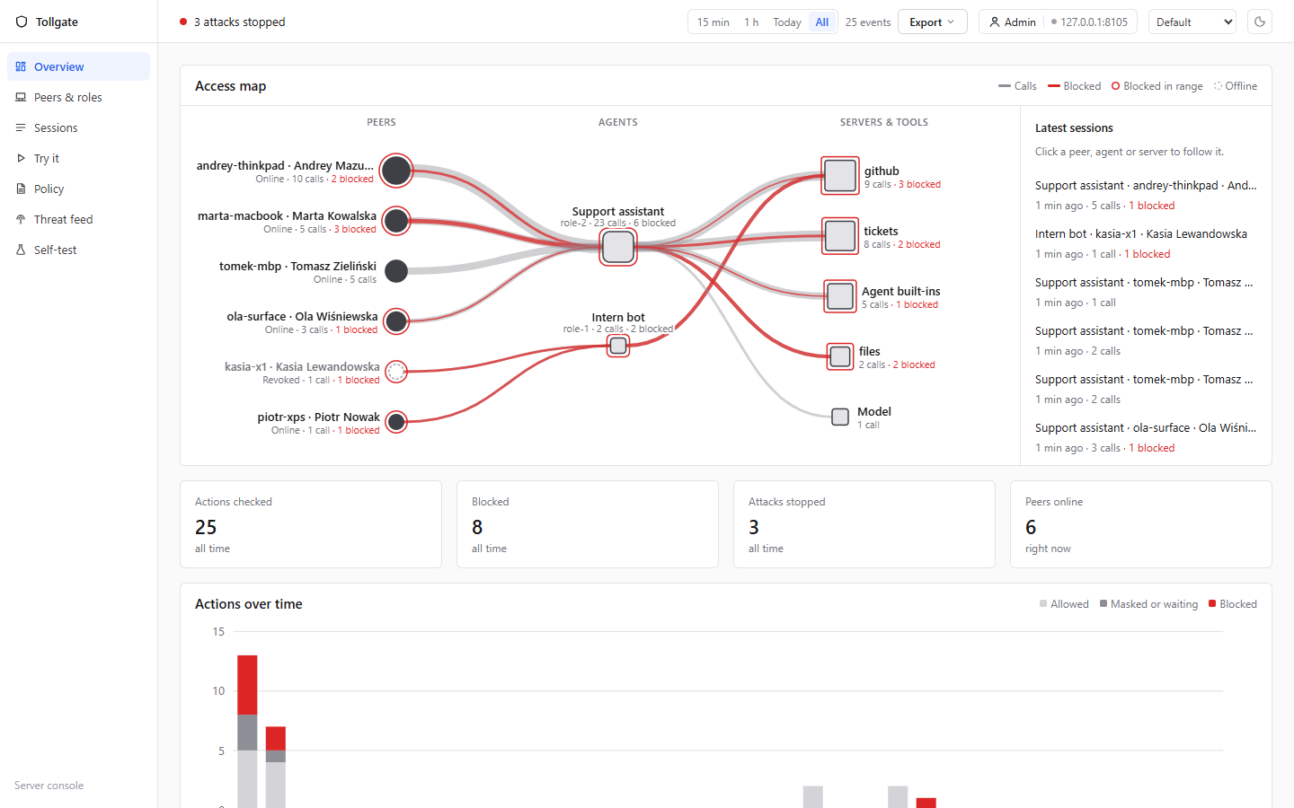Select the tomek-mbp peer node
Screen dimensions: 1294x808
tap(396, 270)
